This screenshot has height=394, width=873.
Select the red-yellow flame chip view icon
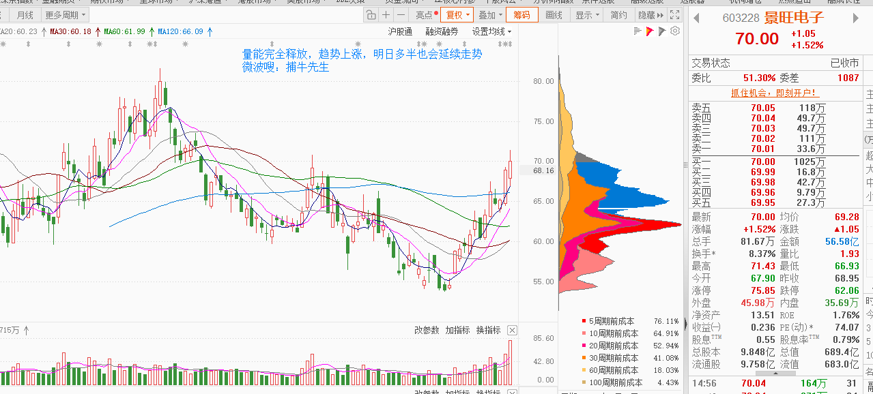(650, 31)
